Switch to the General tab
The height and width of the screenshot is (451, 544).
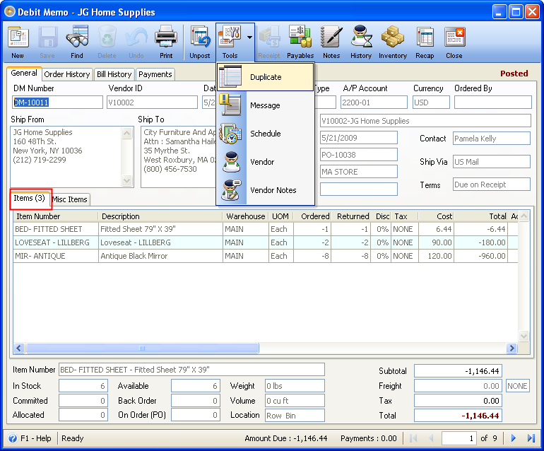pyautogui.click(x=24, y=74)
